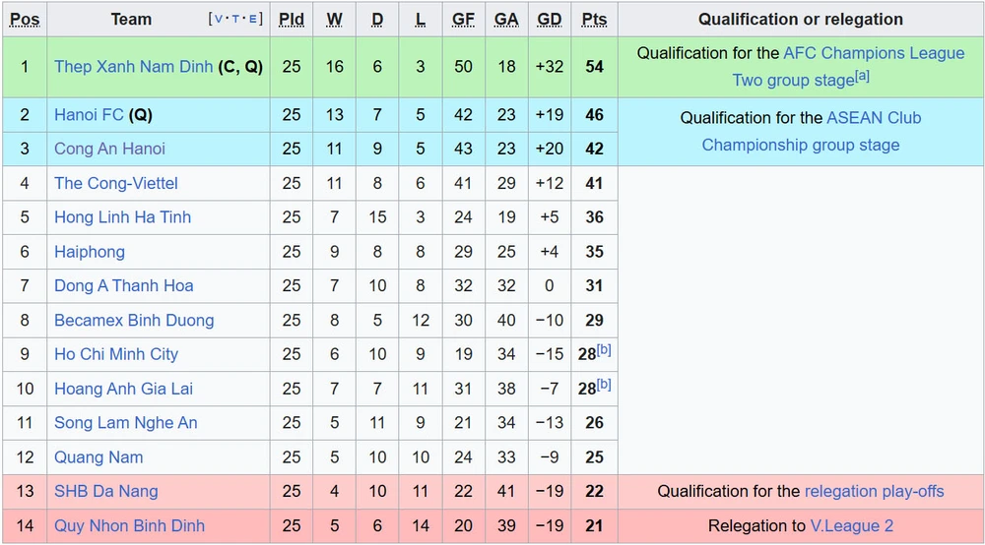This screenshot has width=985, height=545.
Task: Open footnote [a] beside group stage
Action: pyautogui.click(x=862, y=76)
